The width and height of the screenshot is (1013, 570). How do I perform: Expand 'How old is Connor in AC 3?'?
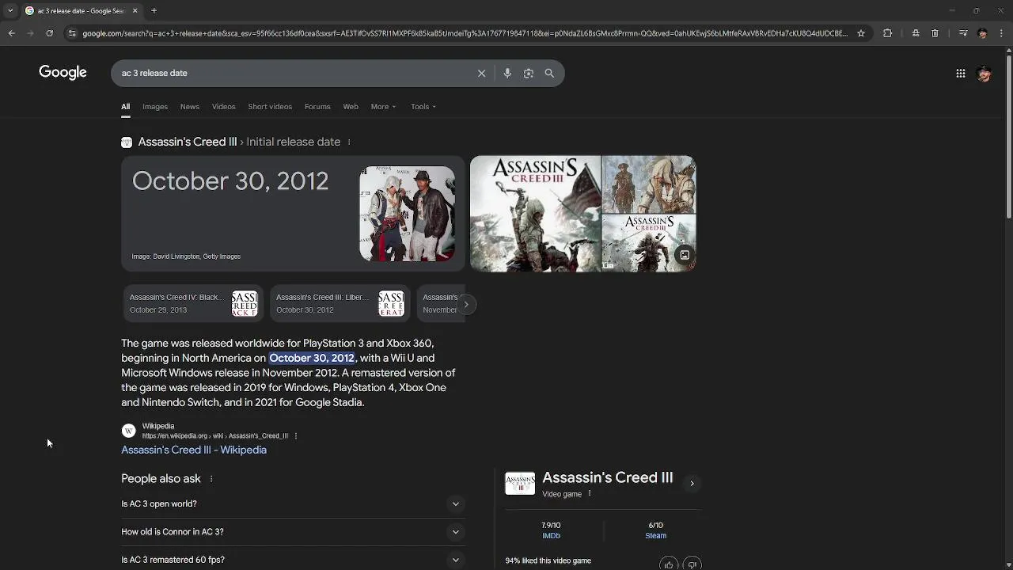[294, 531]
